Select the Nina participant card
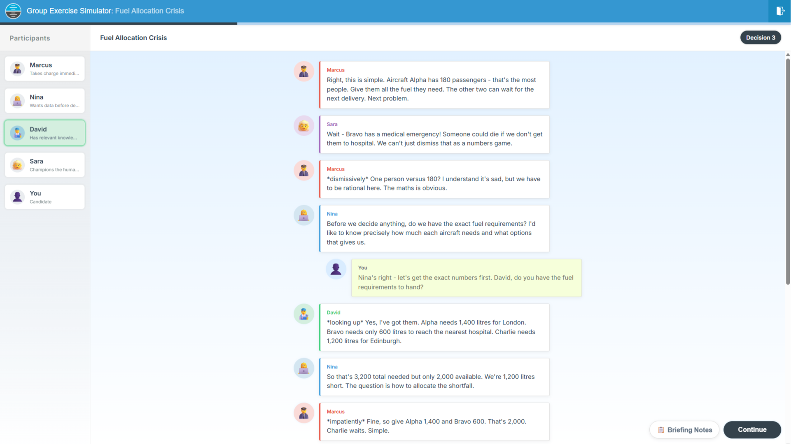Screen dimensions: 791x444 54,101
